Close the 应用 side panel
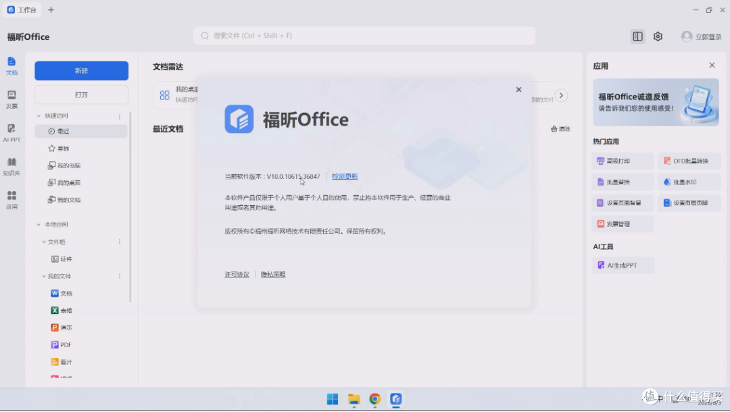The image size is (730, 412). tap(712, 65)
